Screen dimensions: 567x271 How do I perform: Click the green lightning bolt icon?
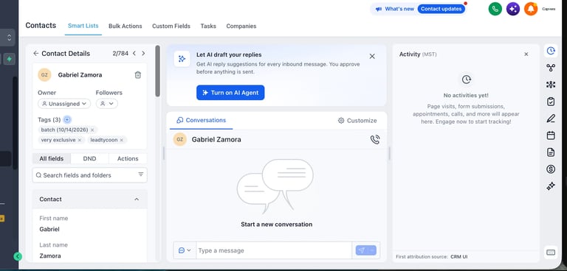click(x=9, y=59)
